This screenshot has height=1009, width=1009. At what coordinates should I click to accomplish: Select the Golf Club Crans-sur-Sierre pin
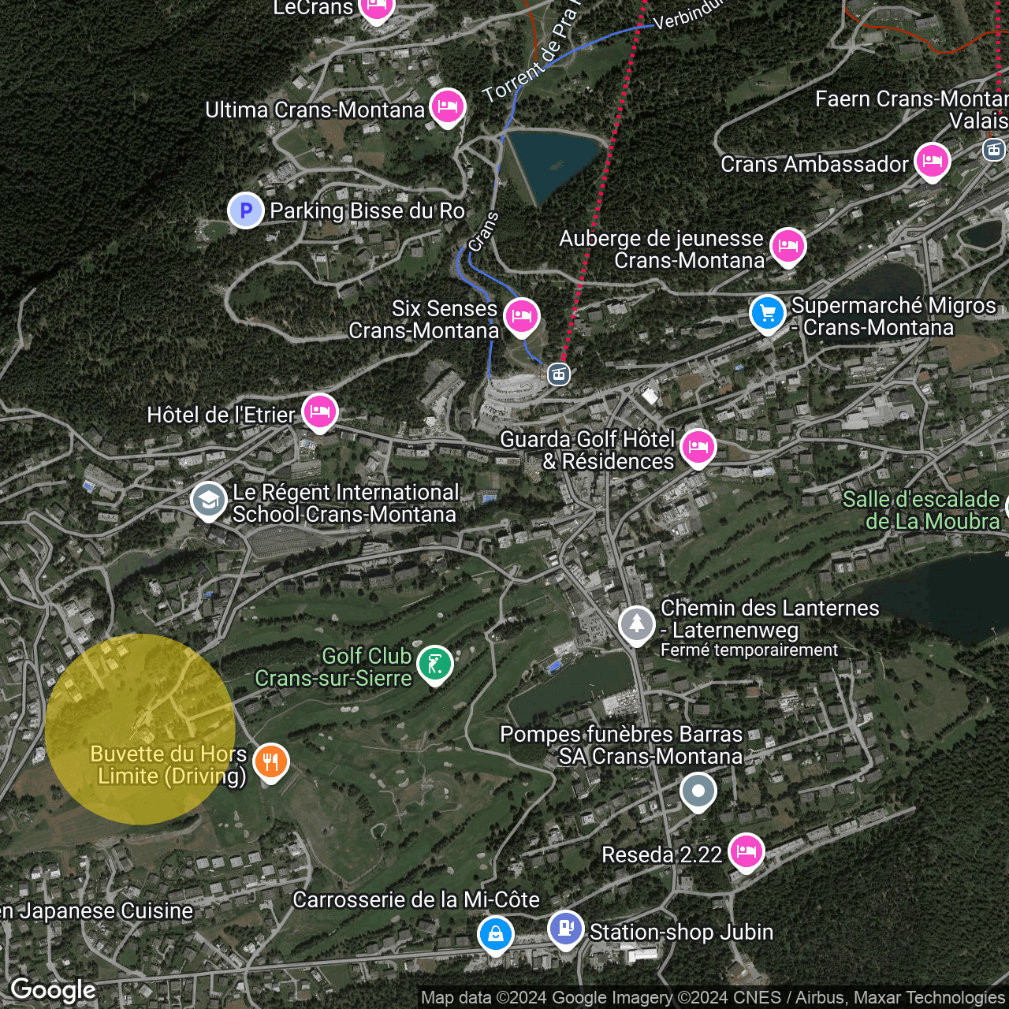pyautogui.click(x=434, y=664)
